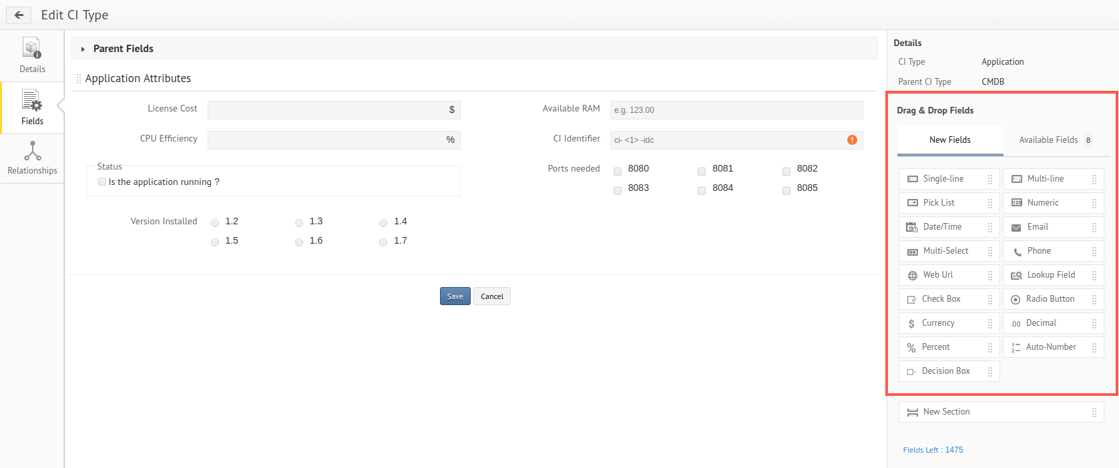The height and width of the screenshot is (468, 1119).
Task: Select the Pick List field icon
Action: click(x=913, y=203)
